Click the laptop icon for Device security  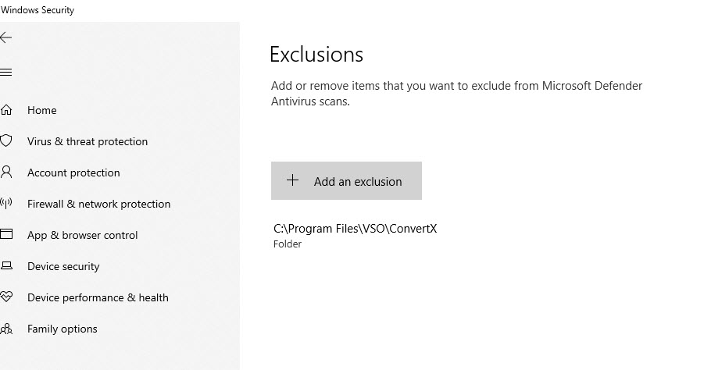point(5,266)
